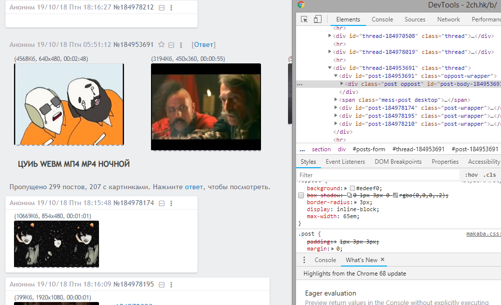Screen dimensions: 501x305
Task: Close the What's New drawer tab
Action: (x=382, y=260)
